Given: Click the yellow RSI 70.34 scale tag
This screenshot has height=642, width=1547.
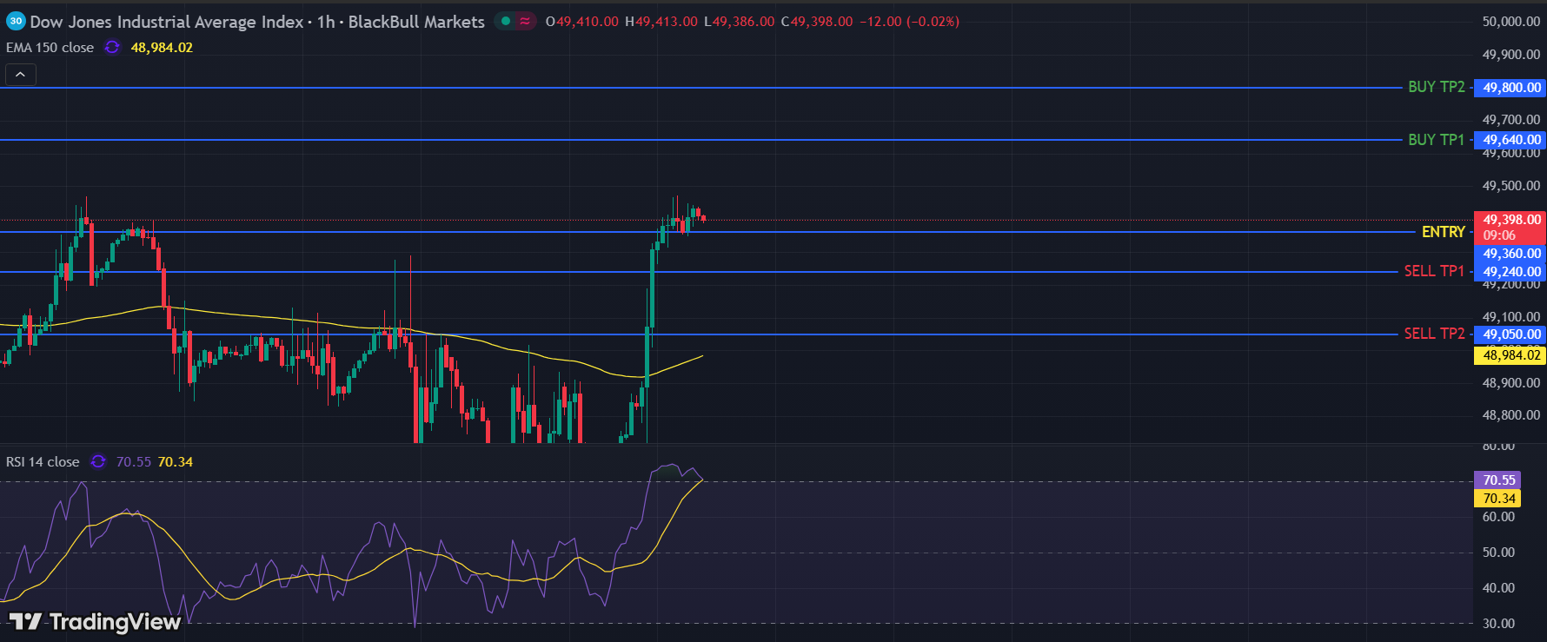Looking at the screenshot, I should click(1497, 499).
